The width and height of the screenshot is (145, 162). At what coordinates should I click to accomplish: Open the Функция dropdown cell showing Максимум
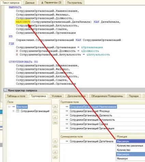pyautogui.click(x=130, y=141)
